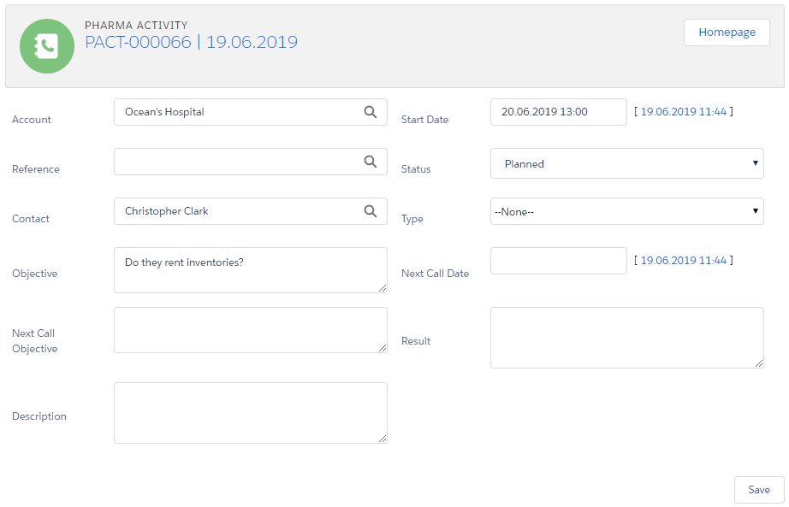Click the date link beside Next Call Date
789x507 pixels.
[683, 261]
